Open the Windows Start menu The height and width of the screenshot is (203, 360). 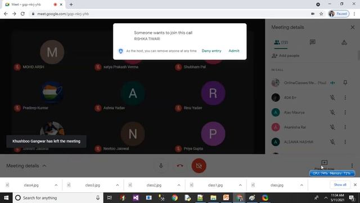click(6, 198)
